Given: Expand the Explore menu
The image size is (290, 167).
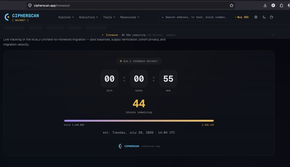Looking at the screenshot, I should 66,17.
